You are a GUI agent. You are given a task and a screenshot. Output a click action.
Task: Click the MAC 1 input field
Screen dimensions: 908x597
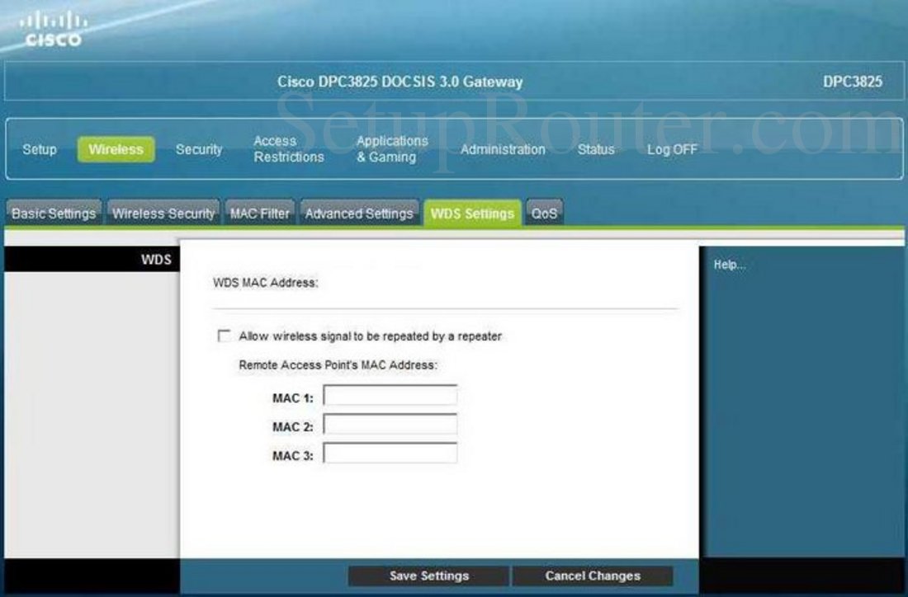390,397
